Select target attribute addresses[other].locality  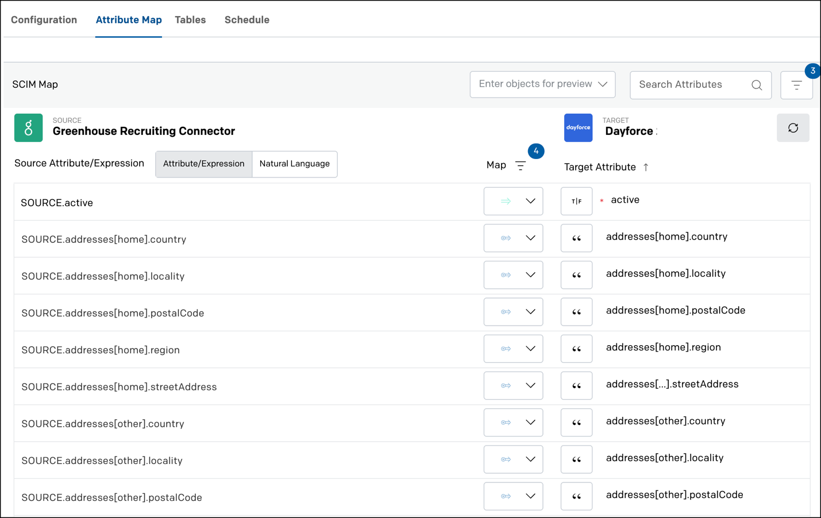(x=665, y=458)
